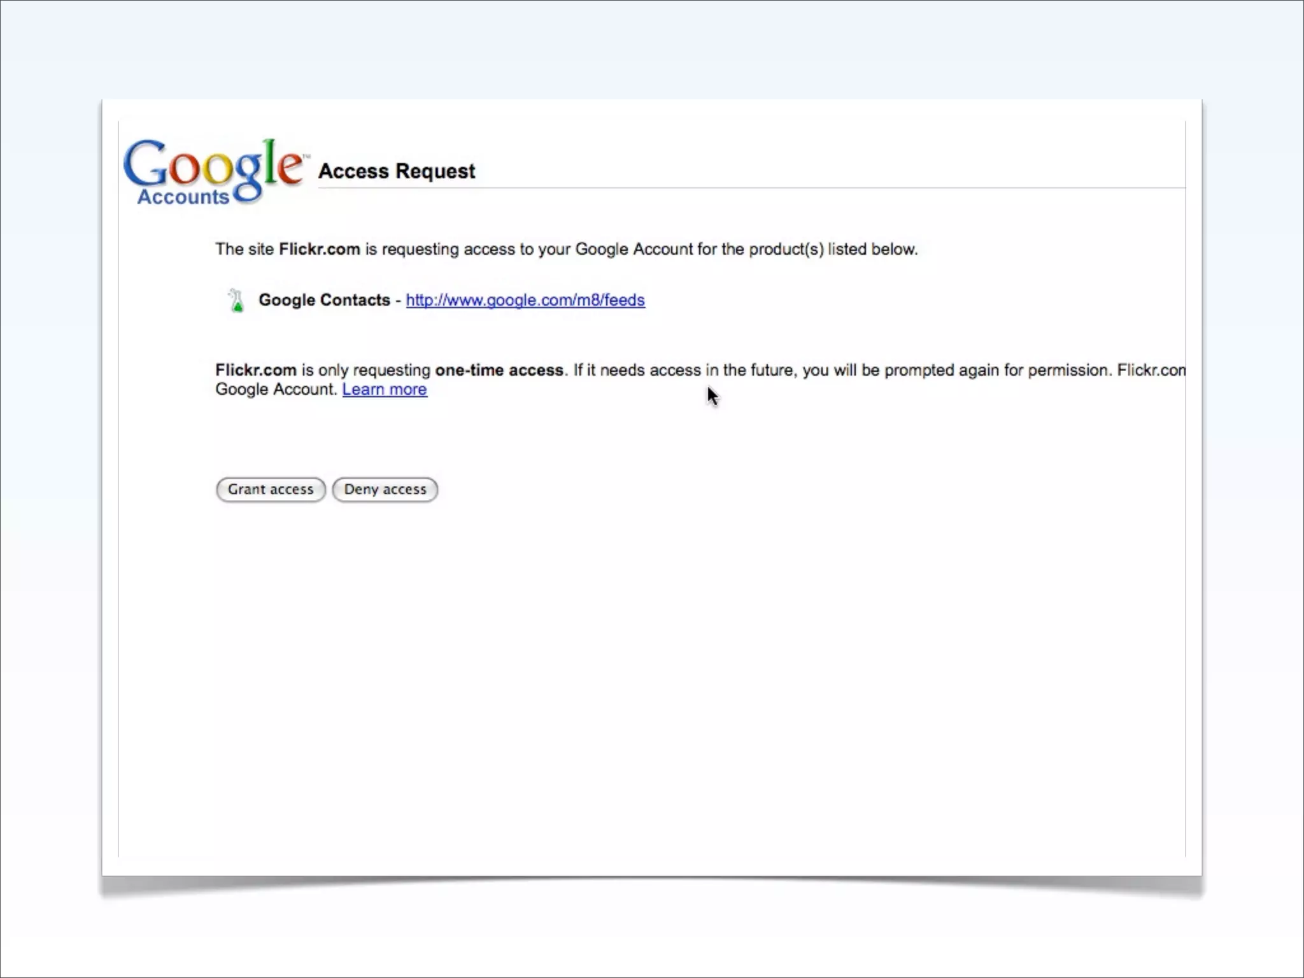Click 'If it needs access in the future' text

coord(684,370)
